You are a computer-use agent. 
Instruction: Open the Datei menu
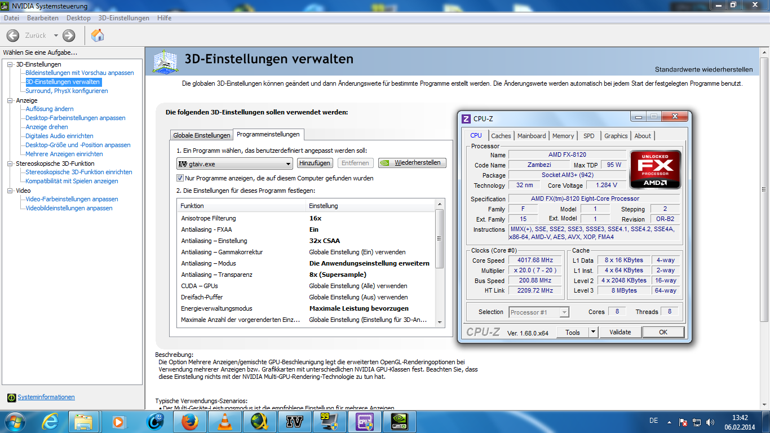pyautogui.click(x=12, y=18)
